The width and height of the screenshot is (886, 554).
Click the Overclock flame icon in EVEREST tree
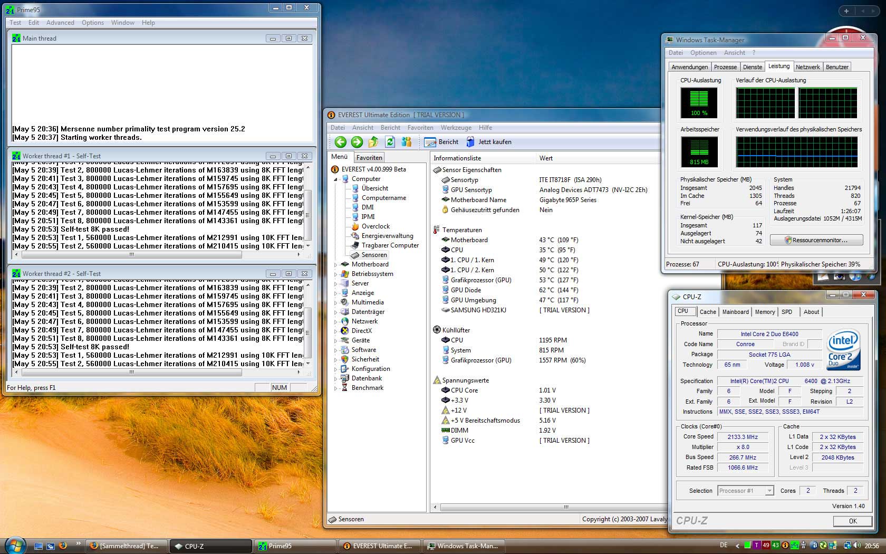click(x=355, y=226)
